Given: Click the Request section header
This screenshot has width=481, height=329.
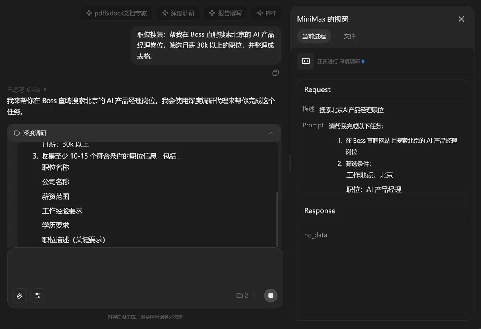Looking at the screenshot, I should (x=317, y=89).
